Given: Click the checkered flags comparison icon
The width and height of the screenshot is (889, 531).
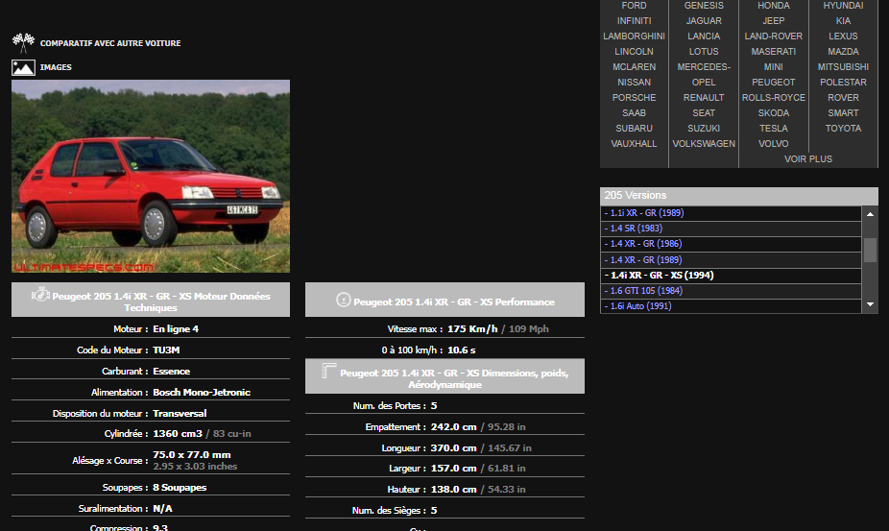Looking at the screenshot, I should 23,42.
